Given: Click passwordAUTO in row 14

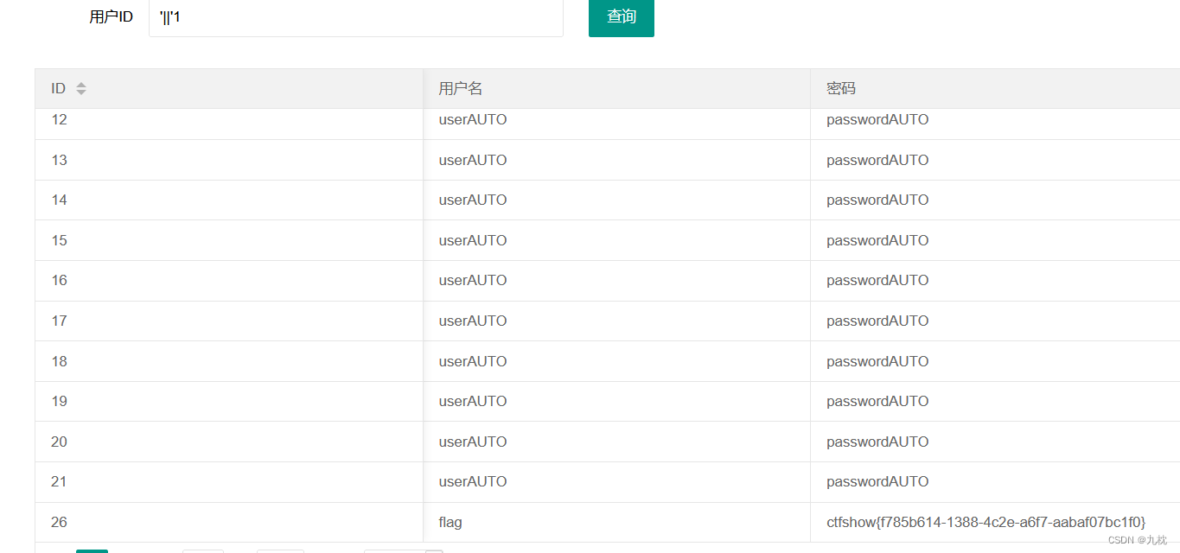Looking at the screenshot, I should [x=877, y=200].
